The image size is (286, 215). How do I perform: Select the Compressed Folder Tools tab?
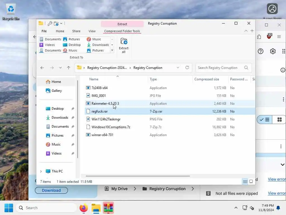[122, 31]
